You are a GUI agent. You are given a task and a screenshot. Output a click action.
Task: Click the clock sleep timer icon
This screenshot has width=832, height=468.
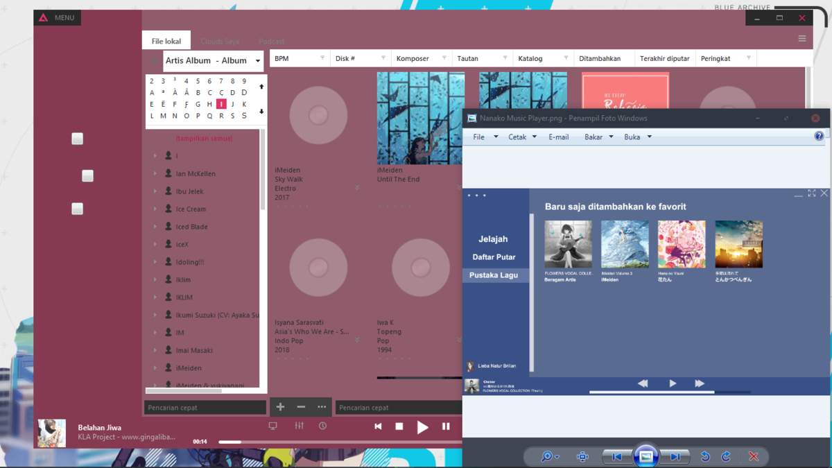322,426
